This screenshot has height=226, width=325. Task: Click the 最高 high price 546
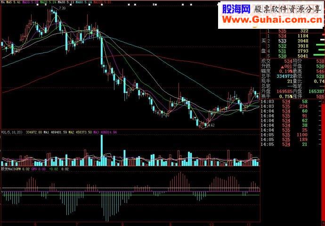pyautogui.click(x=320, y=71)
